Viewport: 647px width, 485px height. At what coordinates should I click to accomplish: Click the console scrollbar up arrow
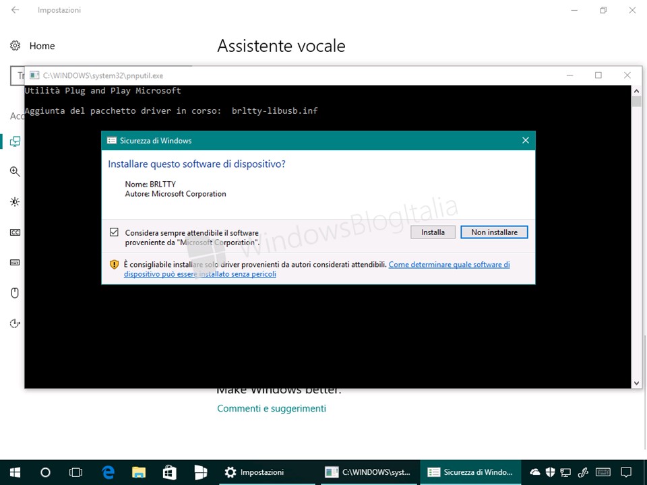636,91
